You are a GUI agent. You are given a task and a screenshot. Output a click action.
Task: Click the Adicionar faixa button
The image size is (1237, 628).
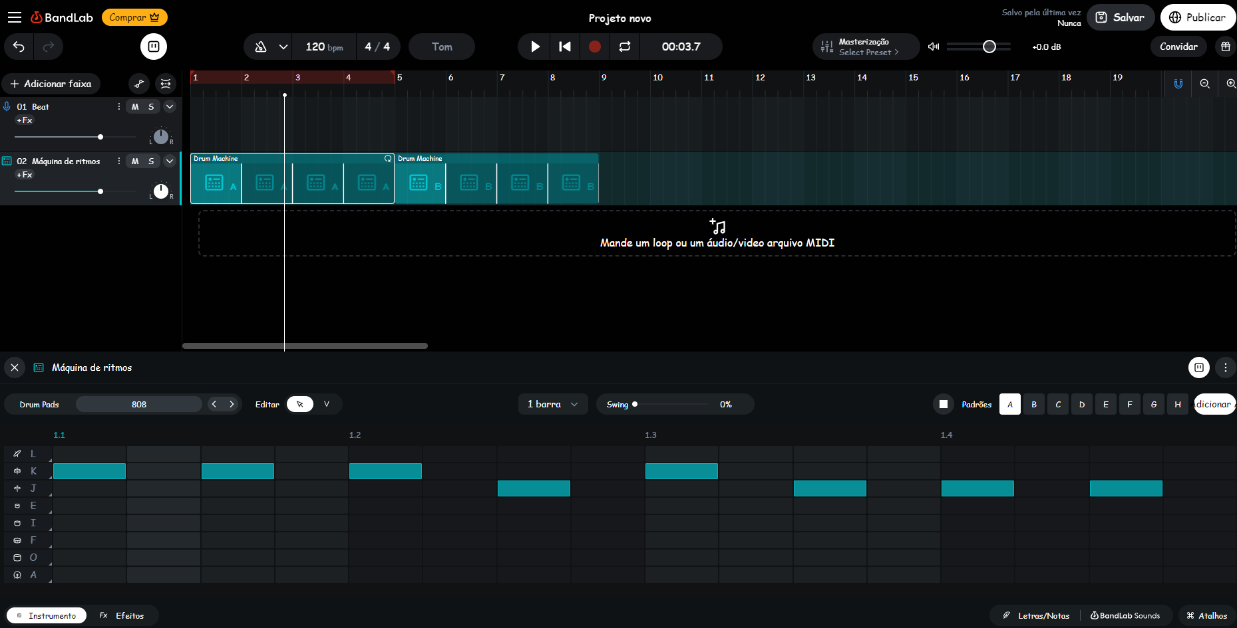click(51, 84)
